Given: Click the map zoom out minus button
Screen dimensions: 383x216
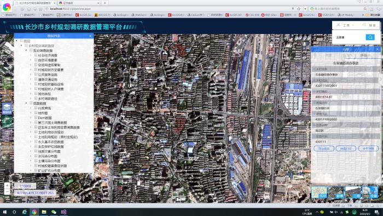Looking at the screenshot, I should click(x=7, y=192).
